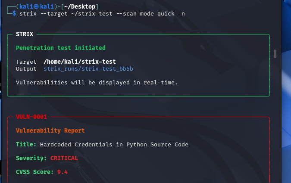The image size is (291, 183).
Task: Click the "Output" label
Action: click(26, 69)
